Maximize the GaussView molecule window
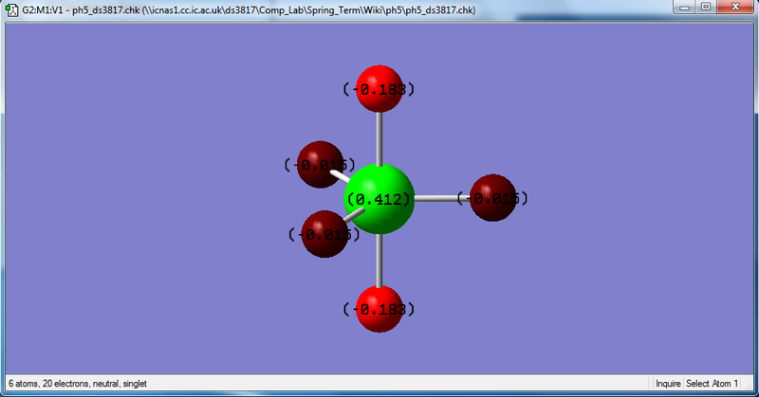Image resolution: width=759 pixels, height=397 pixels. point(706,7)
